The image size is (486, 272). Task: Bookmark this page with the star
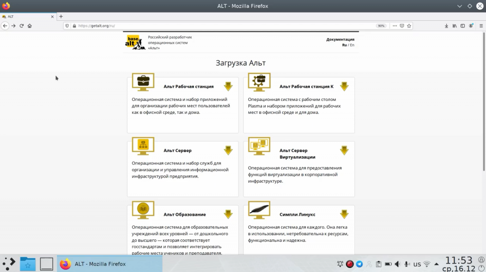409,26
